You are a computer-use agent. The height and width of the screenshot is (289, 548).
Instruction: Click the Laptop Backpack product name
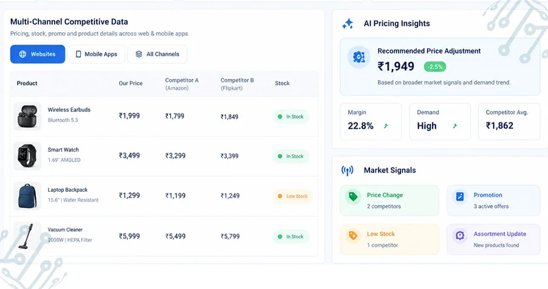tap(68, 190)
